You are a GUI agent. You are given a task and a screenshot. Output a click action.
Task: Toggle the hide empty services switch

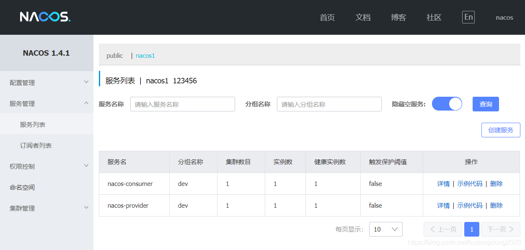click(447, 104)
